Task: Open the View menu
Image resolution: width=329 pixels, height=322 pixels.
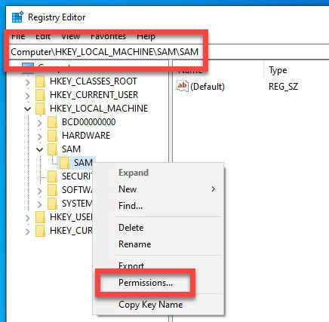Action: click(71, 36)
